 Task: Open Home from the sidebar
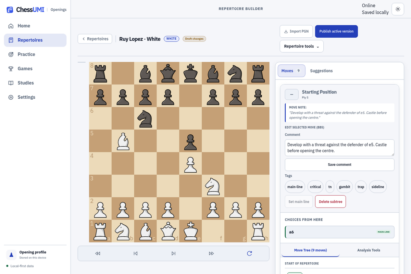[x=35, y=26]
